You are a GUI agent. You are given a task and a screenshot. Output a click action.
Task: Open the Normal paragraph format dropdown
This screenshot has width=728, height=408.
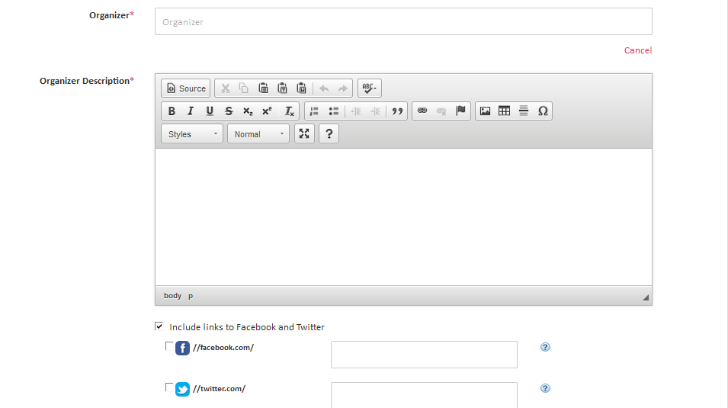[x=258, y=134]
